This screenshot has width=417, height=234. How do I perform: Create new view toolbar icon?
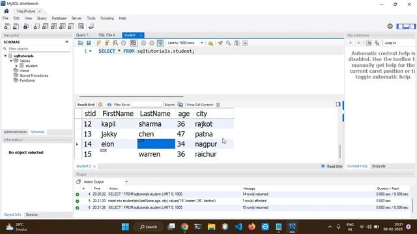(53, 26)
